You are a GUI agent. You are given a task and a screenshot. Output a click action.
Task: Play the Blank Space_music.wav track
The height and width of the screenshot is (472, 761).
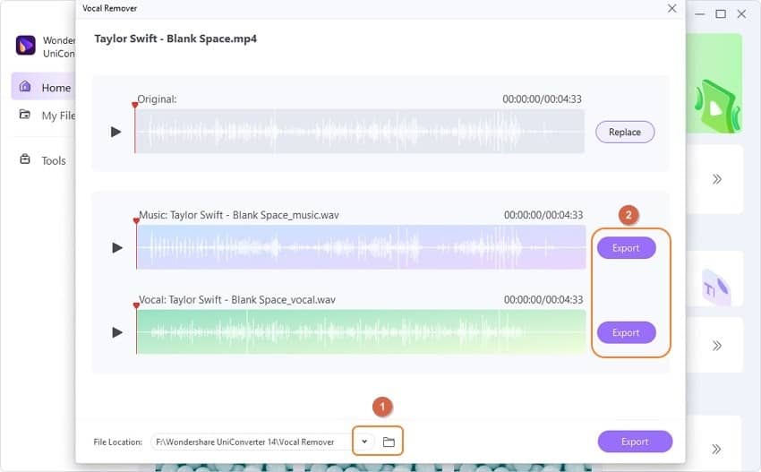(x=117, y=248)
